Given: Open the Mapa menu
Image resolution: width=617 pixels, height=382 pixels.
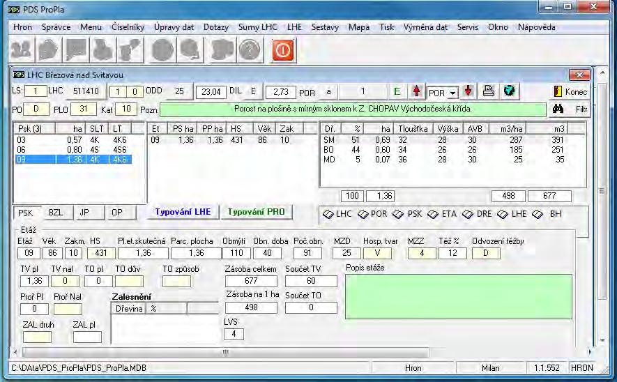Looking at the screenshot, I should click(359, 27).
